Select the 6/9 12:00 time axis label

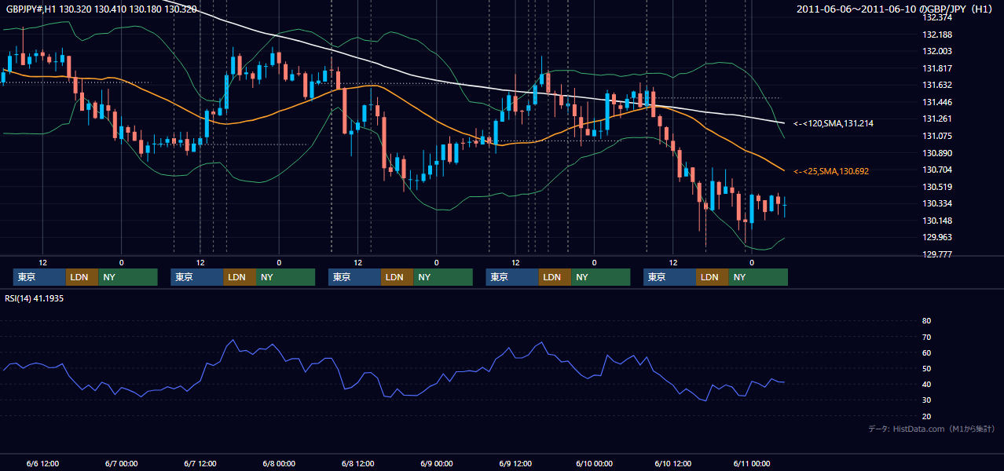click(515, 464)
